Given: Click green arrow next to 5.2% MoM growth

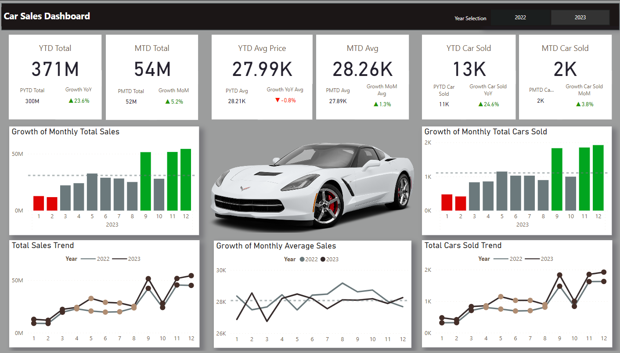Looking at the screenshot, I should 167,101.
